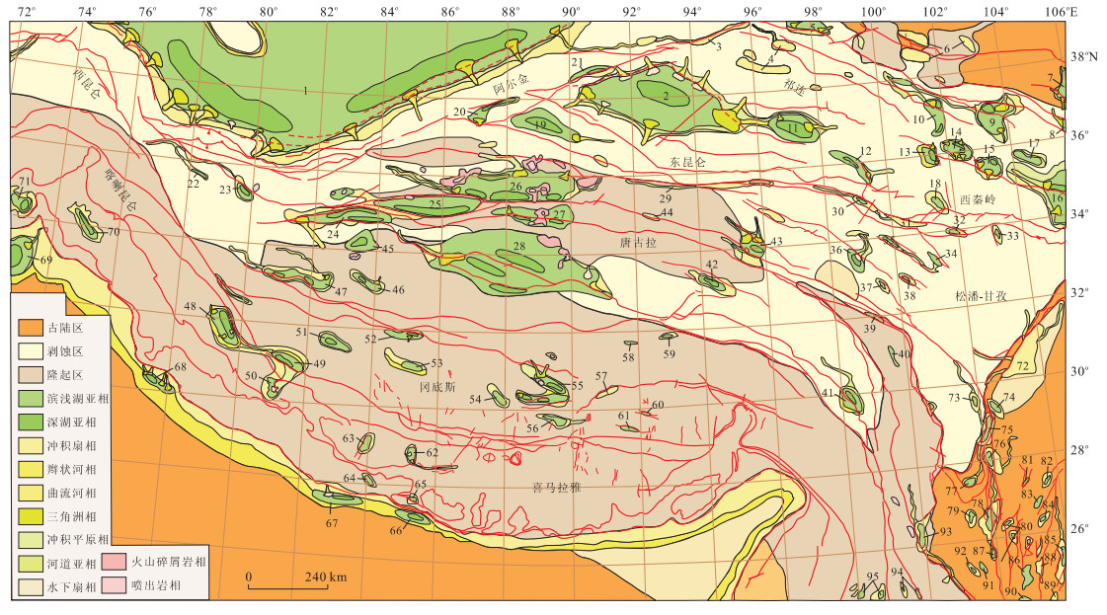Click the 106°E longitude label
The image size is (1107, 615).
coord(1062,11)
